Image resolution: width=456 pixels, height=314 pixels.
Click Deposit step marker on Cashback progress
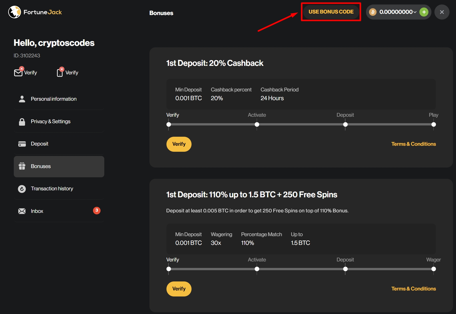(x=345, y=124)
